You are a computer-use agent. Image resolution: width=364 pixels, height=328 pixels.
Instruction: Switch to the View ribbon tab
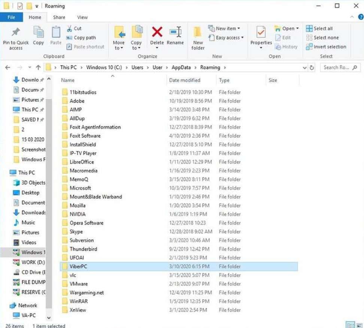click(82, 17)
